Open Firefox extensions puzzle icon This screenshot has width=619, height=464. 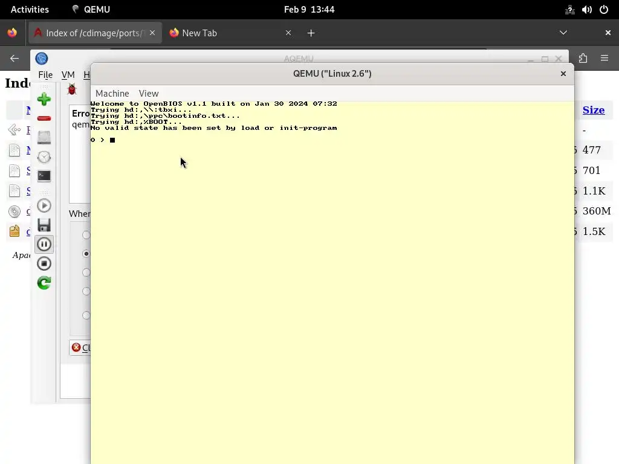click(x=583, y=59)
